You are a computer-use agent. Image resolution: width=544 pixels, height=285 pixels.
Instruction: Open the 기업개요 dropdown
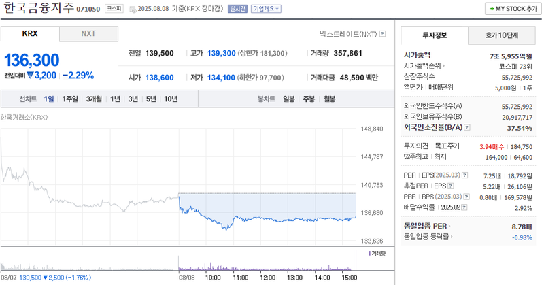coord(266,9)
